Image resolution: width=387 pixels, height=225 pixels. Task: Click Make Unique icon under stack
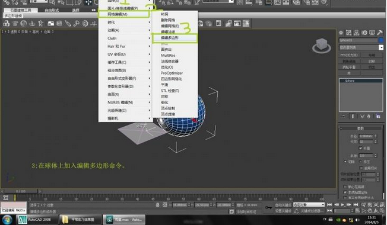[x=362, y=117]
